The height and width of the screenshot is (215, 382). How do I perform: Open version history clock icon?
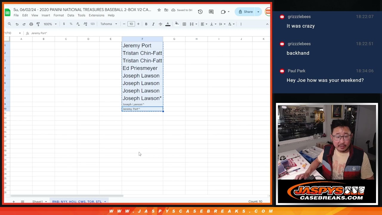tap(200, 12)
